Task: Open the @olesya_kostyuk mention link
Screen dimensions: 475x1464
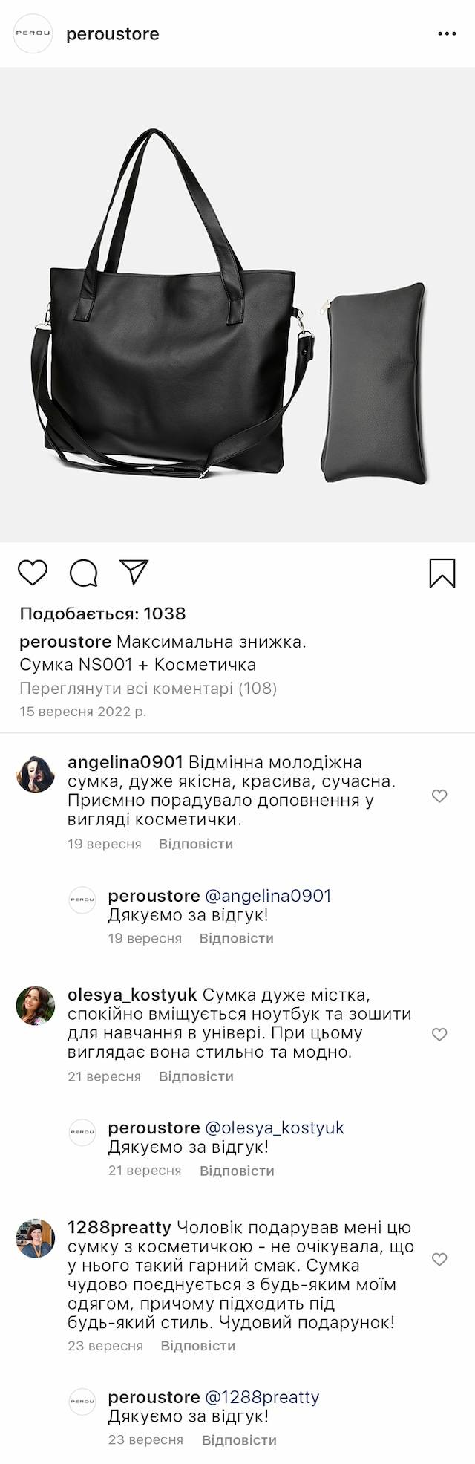Action: click(274, 1128)
